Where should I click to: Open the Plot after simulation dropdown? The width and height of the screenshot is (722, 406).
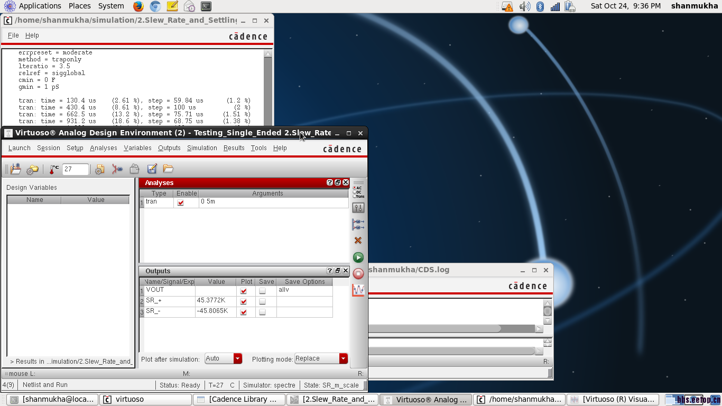(237, 358)
